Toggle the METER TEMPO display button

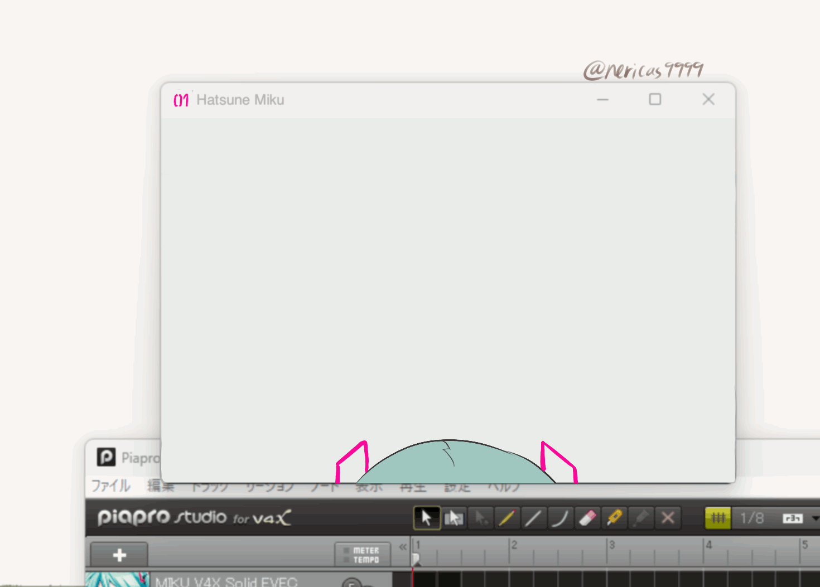pos(363,555)
